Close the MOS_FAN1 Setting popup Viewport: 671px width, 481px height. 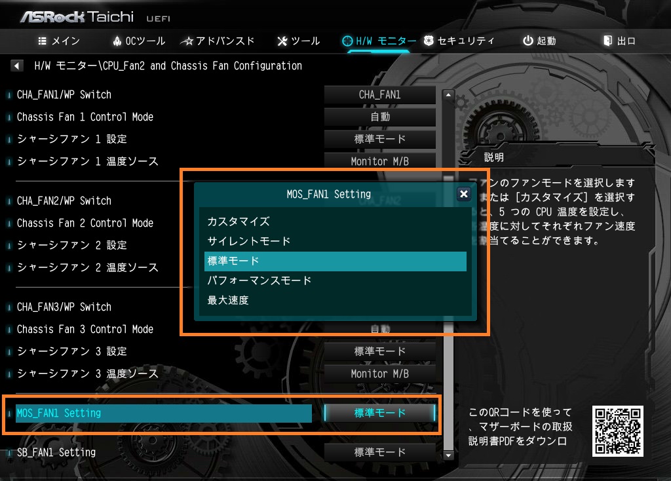tap(463, 194)
